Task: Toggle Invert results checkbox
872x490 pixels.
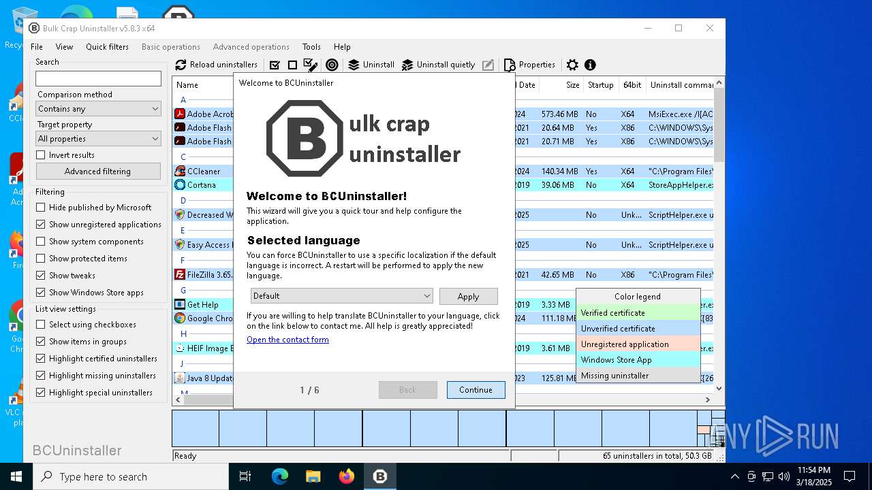Action: 41,155
